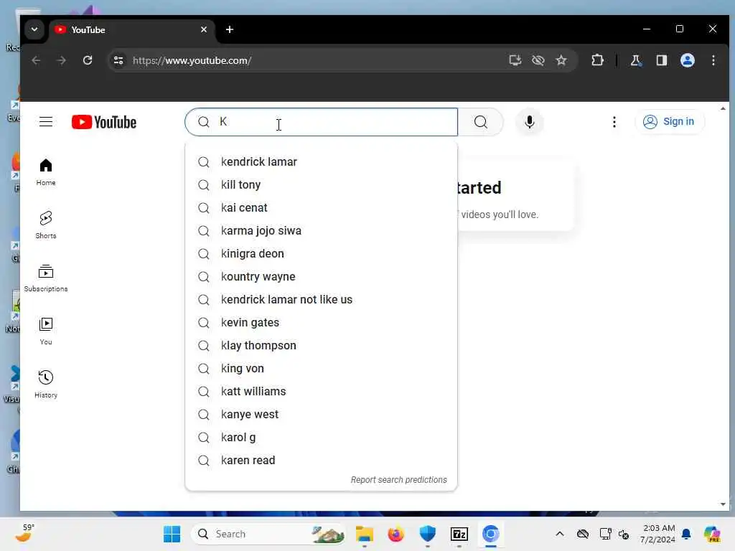Open History from the sidebar
Image resolution: width=735 pixels, height=551 pixels.
coord(46,385)
